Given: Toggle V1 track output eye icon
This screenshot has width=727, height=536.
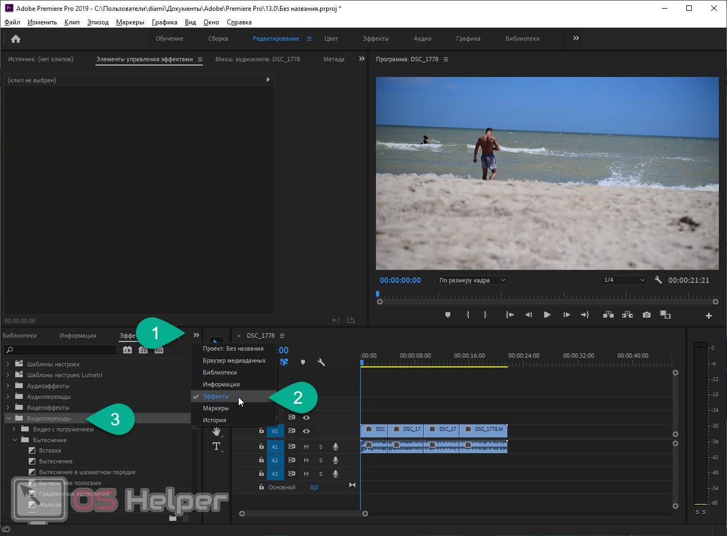Looking at the screenshot, I should pos(306,431).
